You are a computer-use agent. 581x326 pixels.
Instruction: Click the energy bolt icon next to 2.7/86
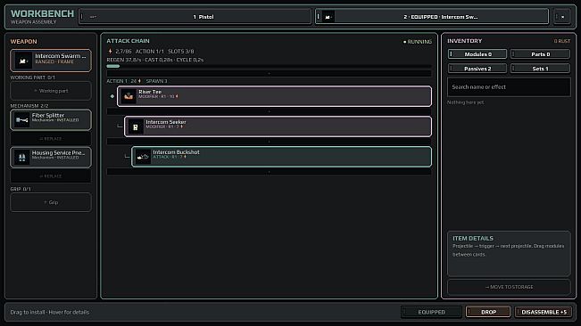click(x=110, y=51)
